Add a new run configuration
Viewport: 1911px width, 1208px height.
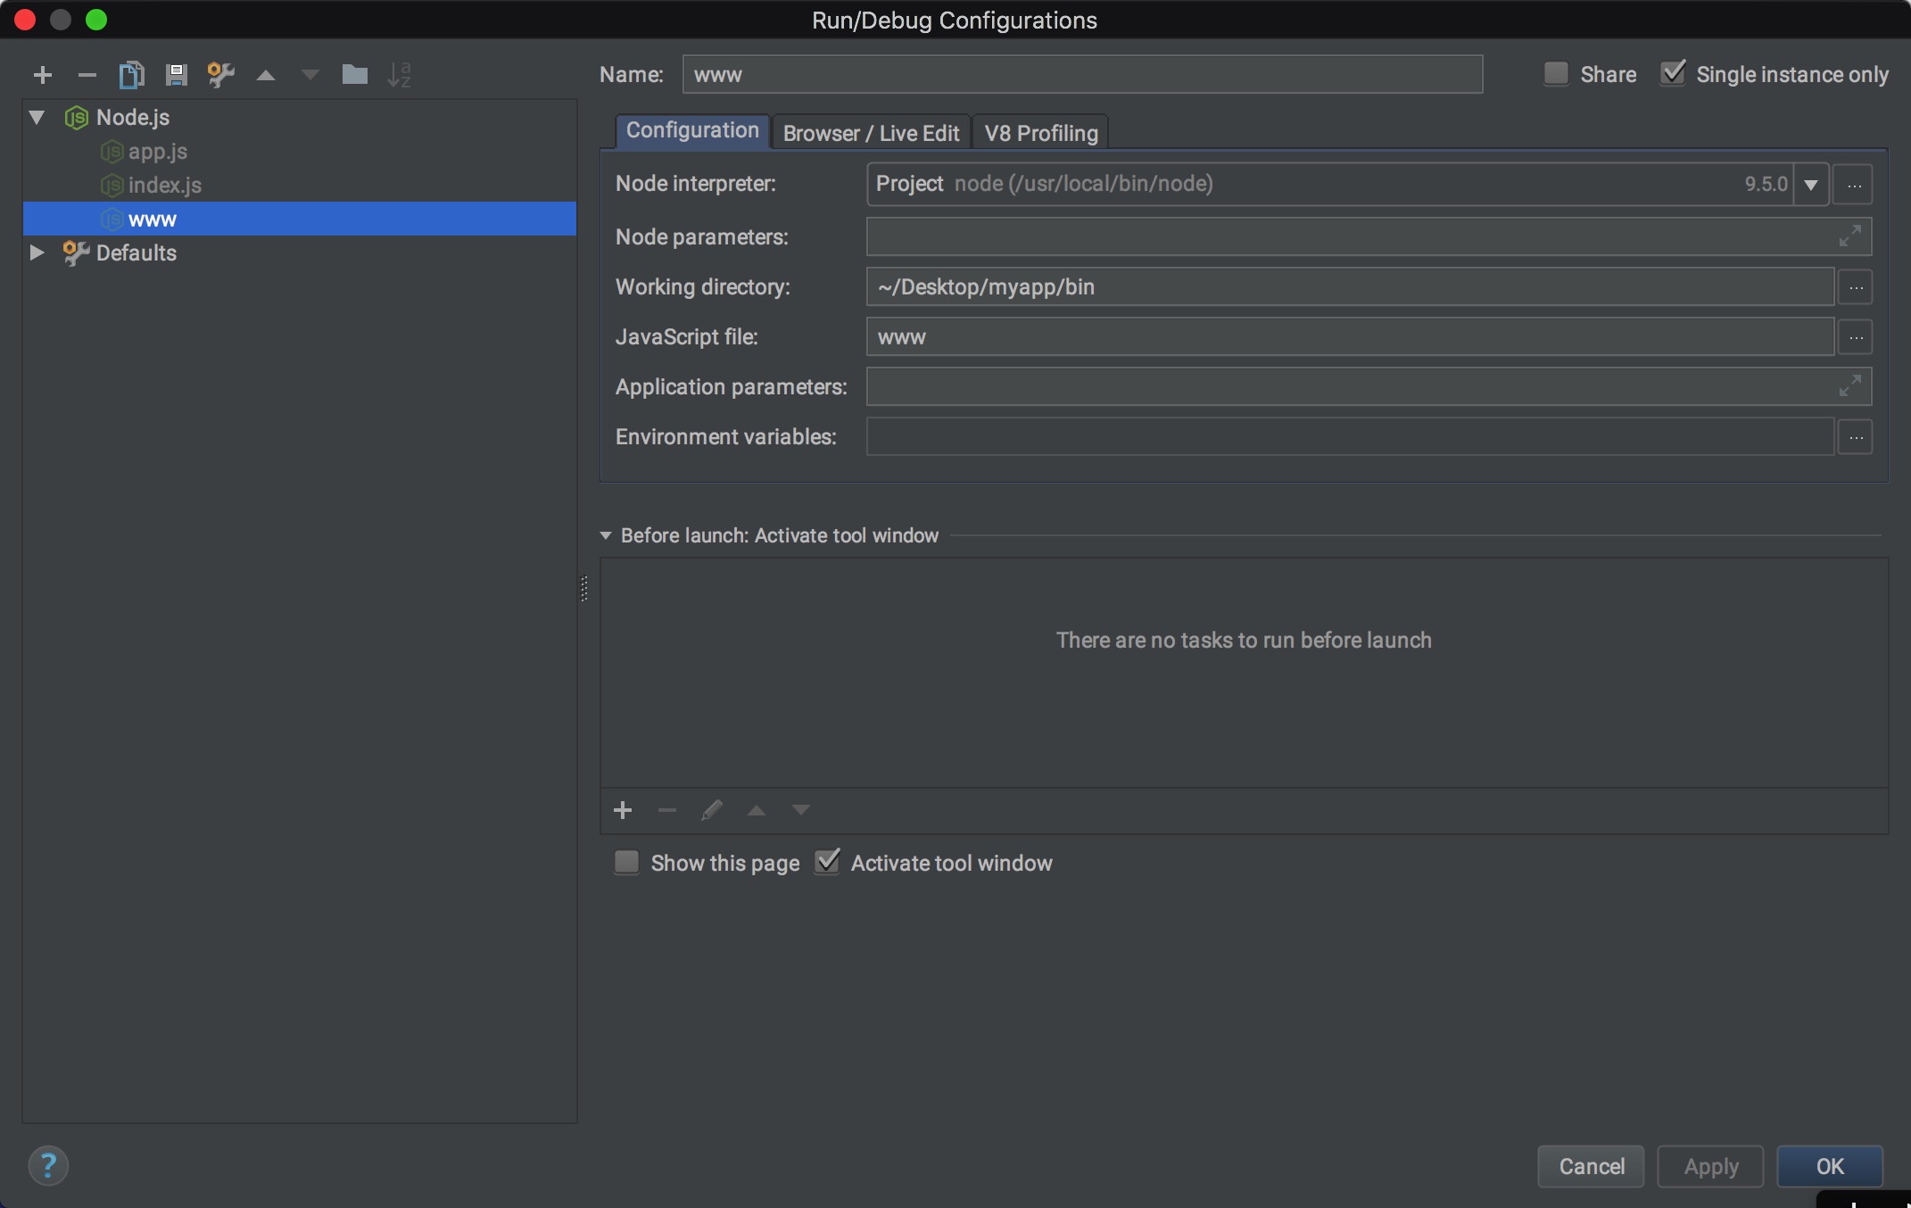(x=42, y=75)
